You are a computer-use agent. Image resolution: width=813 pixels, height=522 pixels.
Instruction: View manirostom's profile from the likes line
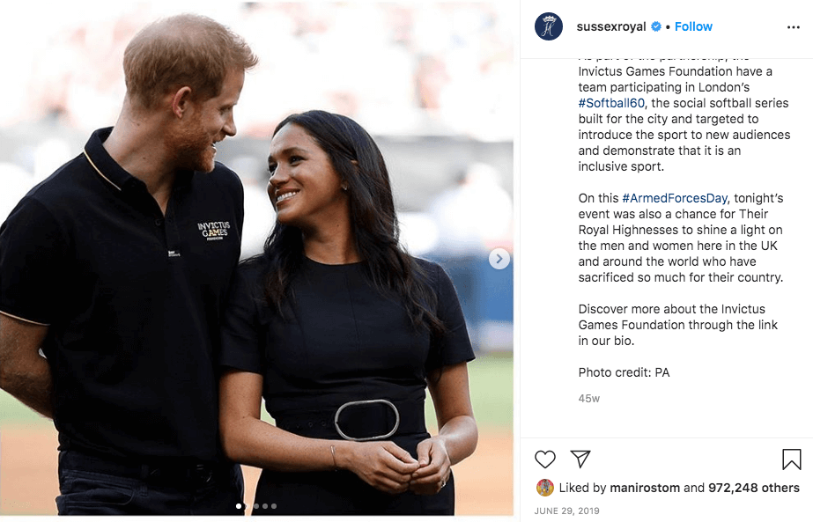click(645, 488)
